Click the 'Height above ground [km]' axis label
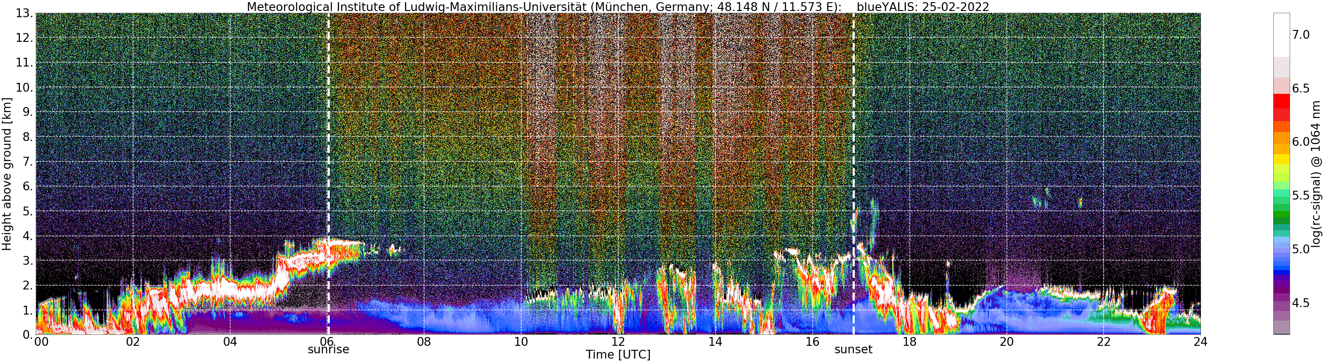1325x363 pixels. (7, 174)
